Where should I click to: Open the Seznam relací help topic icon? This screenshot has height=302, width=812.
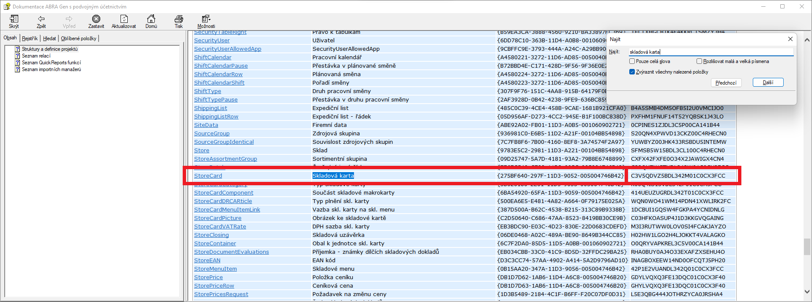click(x=17, y=56)
